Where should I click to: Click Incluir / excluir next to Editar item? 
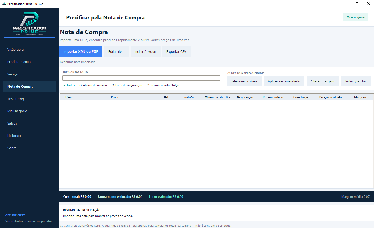point(145,51)
